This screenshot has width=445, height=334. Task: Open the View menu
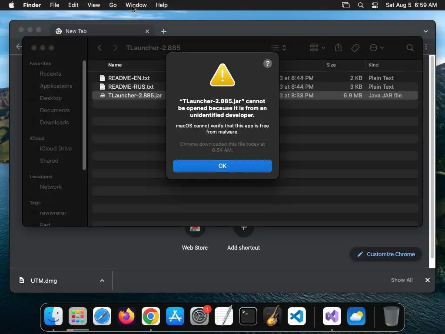coord(94,5)
